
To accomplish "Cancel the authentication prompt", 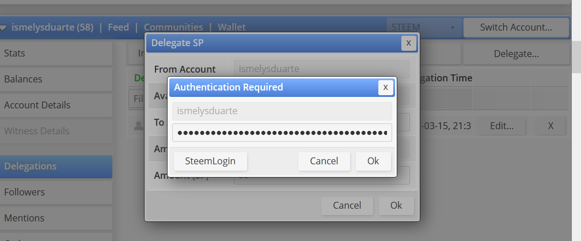I will (x=324, y=161).
